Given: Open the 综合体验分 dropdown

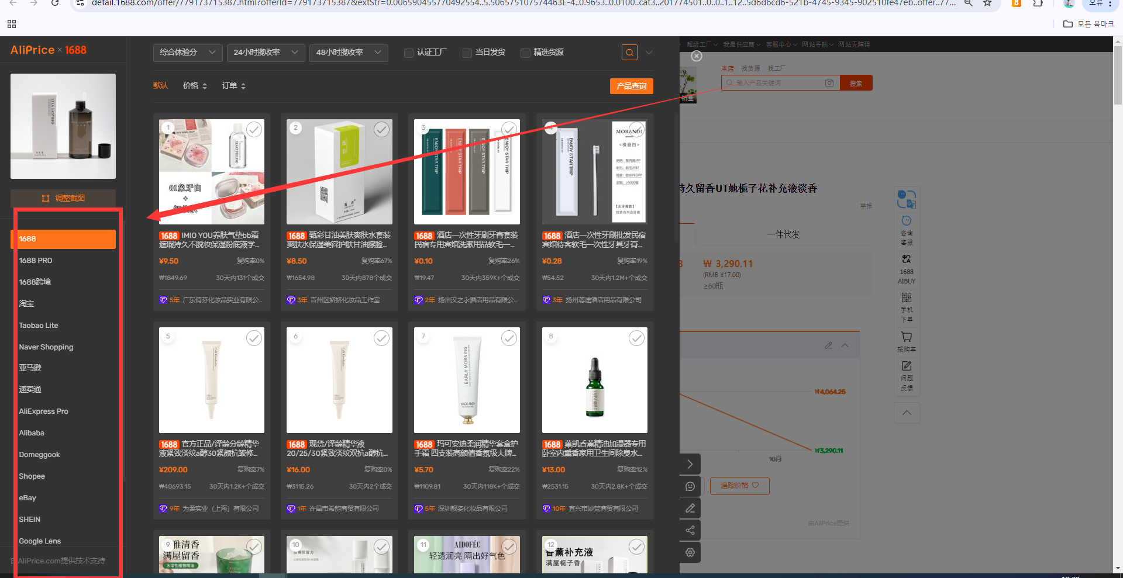Looking at the screenshot, I should click(x=188, y=53).
